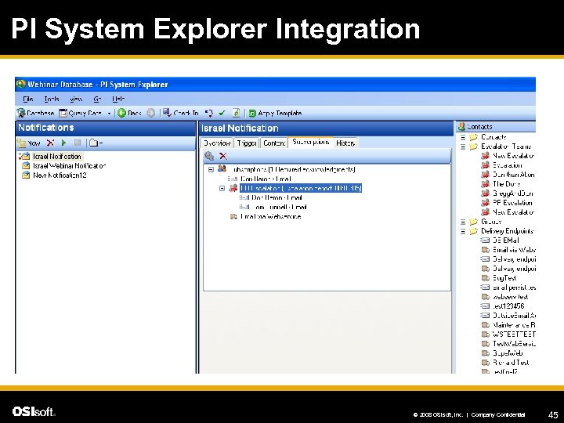Remove subscription with red X in Subscriptions toolbar
This screenshot has width=564, height=423.
point(223,156)
